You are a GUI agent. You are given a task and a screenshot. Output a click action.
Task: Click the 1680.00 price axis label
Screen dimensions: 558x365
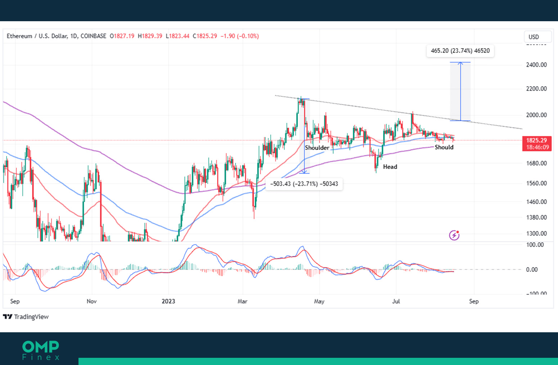coord(536,163)
